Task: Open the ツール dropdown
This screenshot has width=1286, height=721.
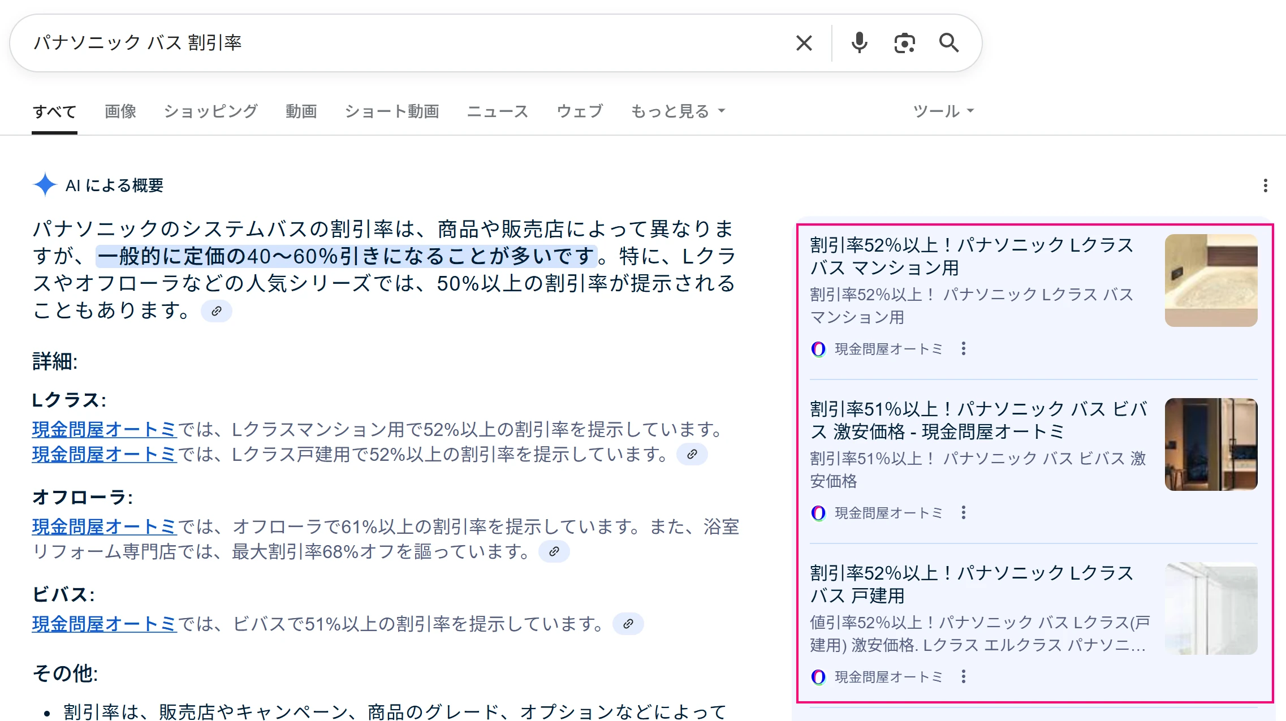Action: (943, 111)
